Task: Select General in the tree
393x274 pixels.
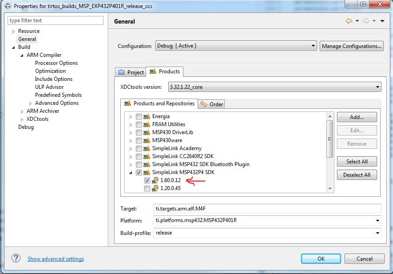Action: click(x=27, y=39)
